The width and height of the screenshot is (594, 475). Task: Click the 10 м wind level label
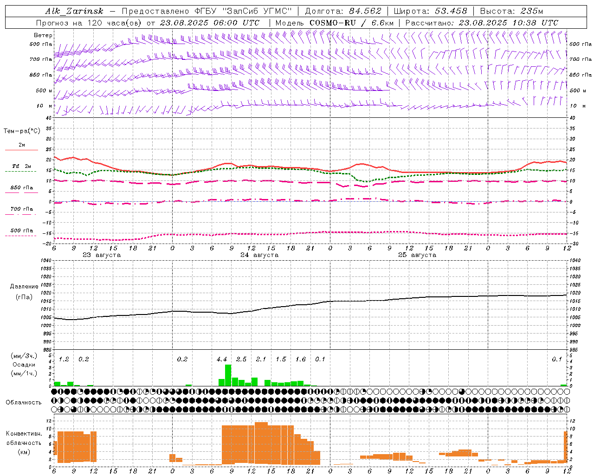coord(44,106)
